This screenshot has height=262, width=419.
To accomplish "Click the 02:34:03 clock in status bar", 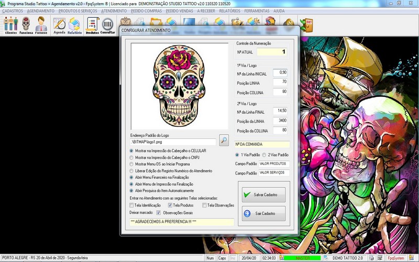I will [x=269, y=258].
